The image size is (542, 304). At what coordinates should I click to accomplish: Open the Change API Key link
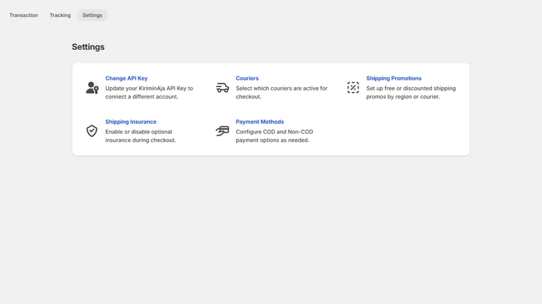coord(127,78)
